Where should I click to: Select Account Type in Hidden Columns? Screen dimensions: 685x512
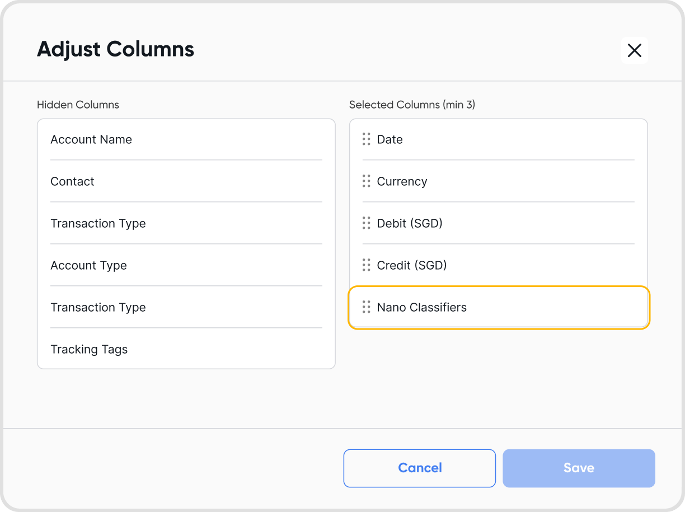(88, 265)
